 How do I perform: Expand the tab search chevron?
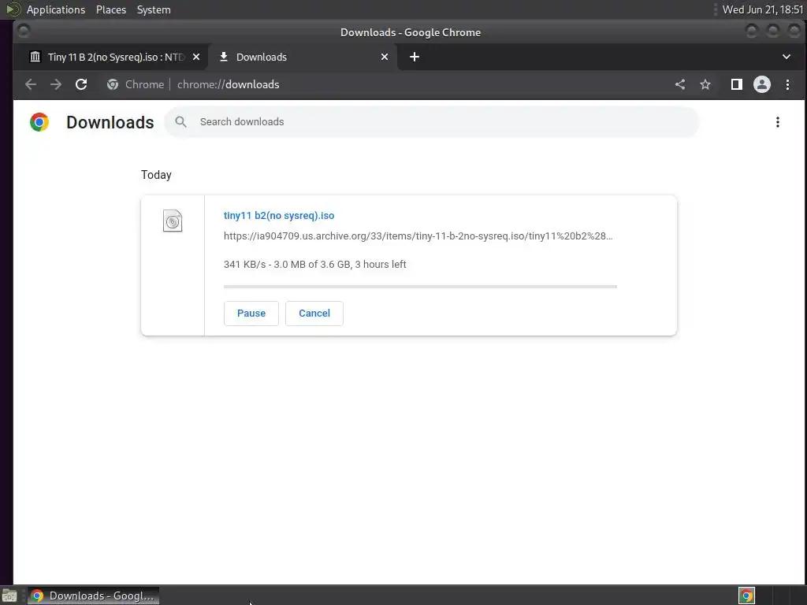[786, 57]
